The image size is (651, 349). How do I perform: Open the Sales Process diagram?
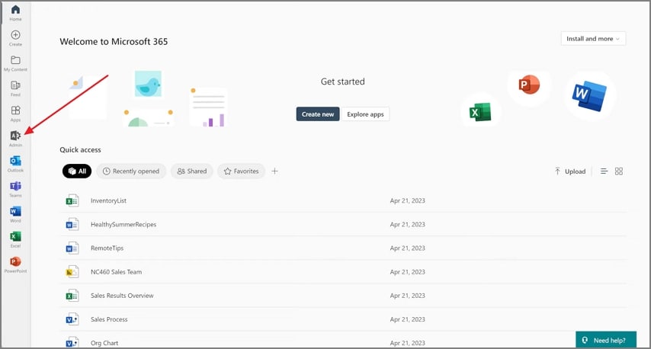point(109,319)
